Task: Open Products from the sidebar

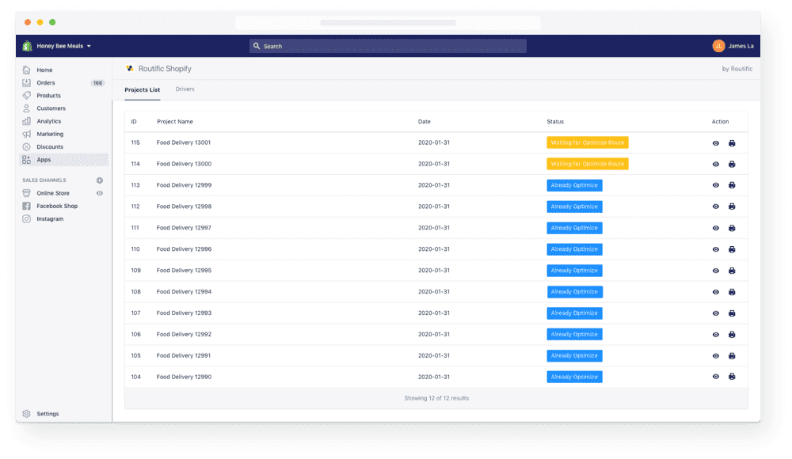Action: 48,96
